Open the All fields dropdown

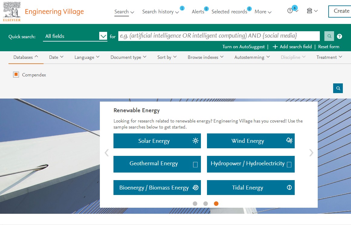(75, 36)
